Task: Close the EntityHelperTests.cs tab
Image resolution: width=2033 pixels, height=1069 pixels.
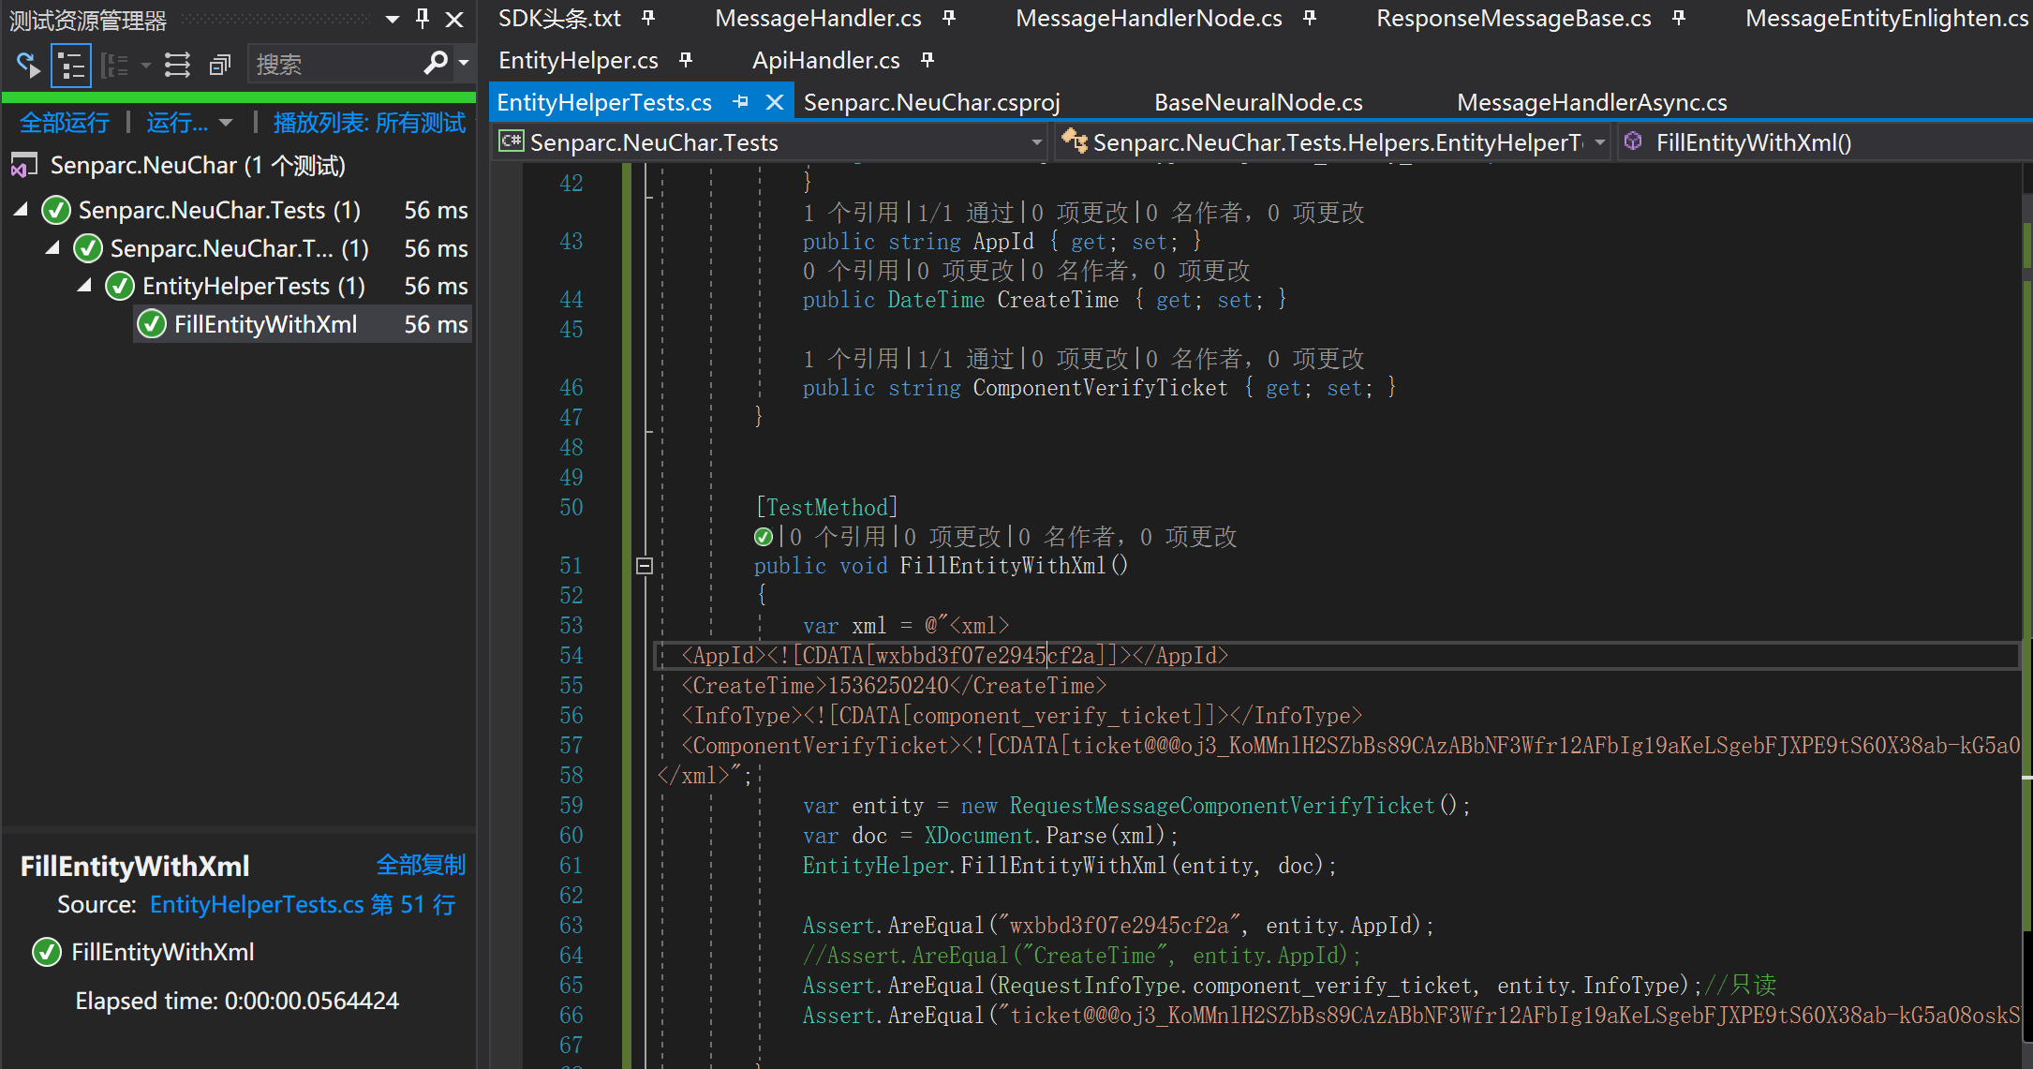Action: coord(775,102)
